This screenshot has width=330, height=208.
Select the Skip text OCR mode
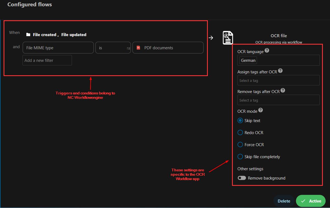[x=240, y=121]
